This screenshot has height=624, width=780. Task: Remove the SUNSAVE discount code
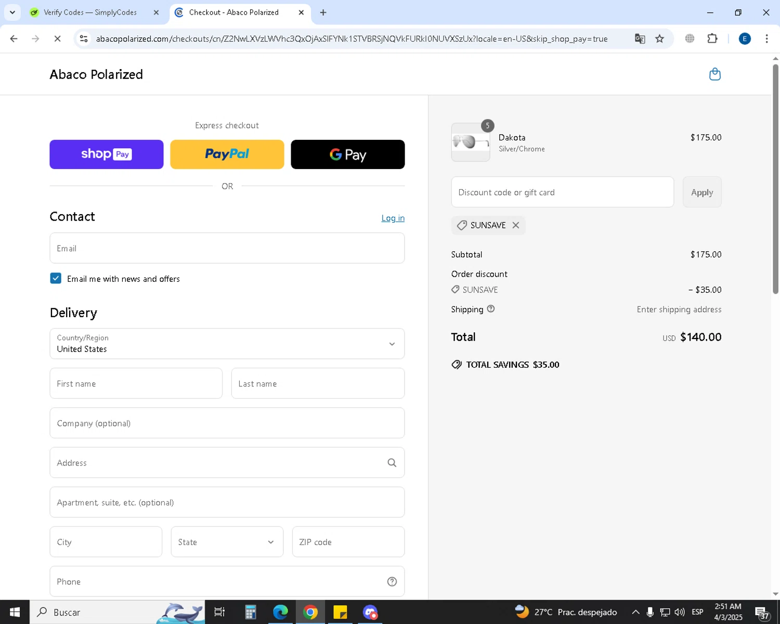pos(516,225)
